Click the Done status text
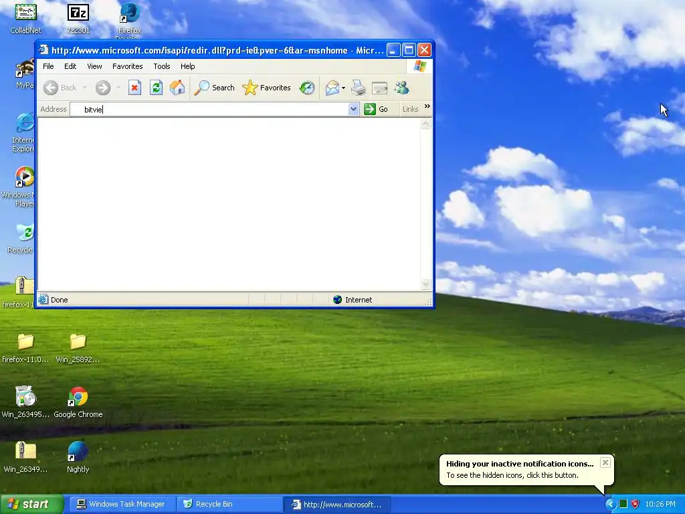 [59, 300]
